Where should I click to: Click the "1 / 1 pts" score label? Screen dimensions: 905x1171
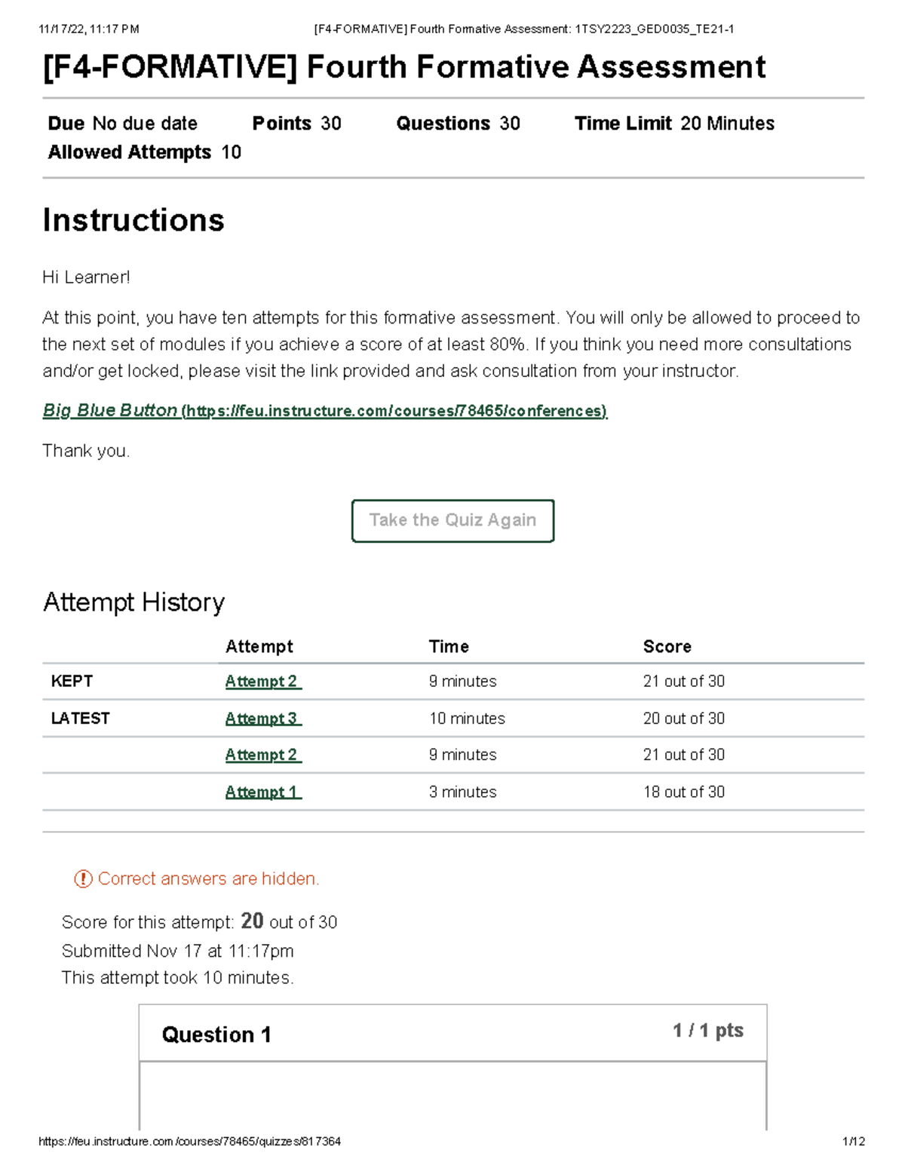(707, 1031)
